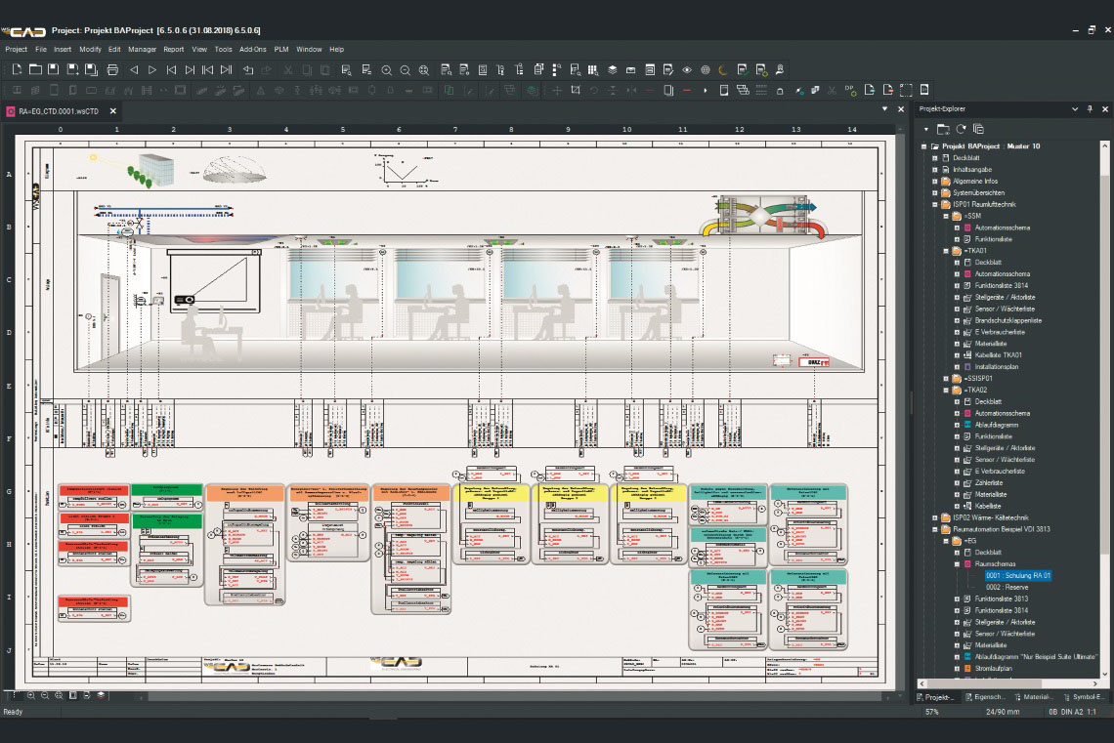Collapse the ISP01 Raumlufttechnik node
The width and height of the screenshot is (1114, 743).
[x=935, y=204]
